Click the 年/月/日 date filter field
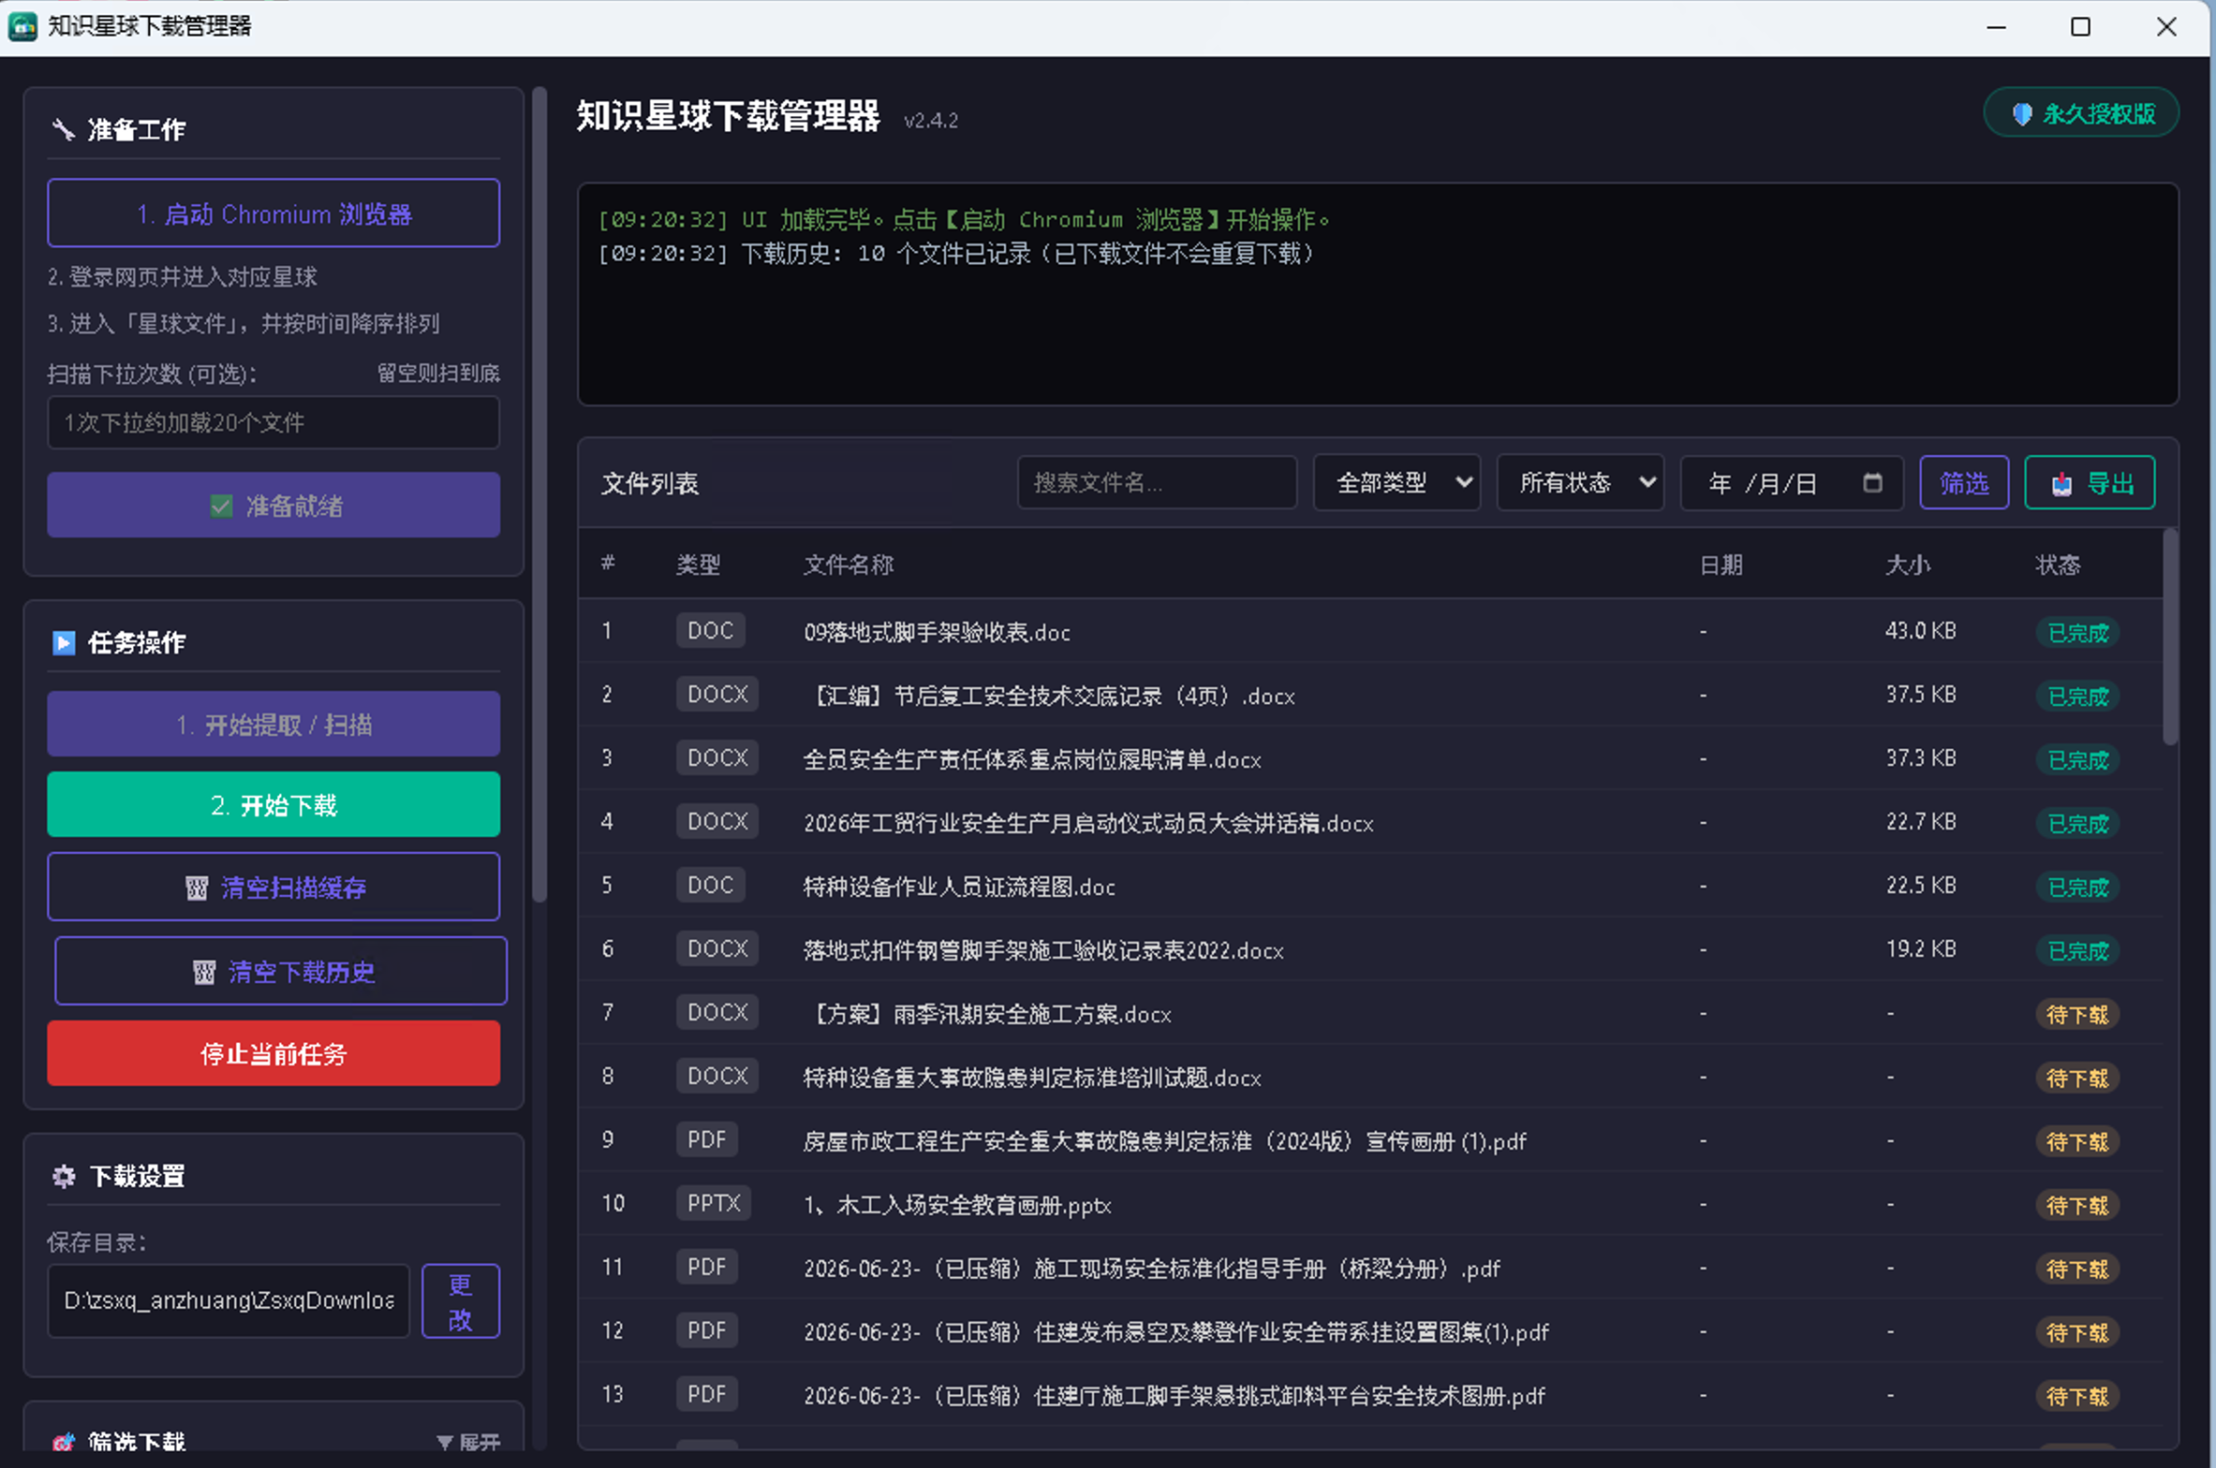This screenshot has height=1468, width=2216. point(1792,482)
